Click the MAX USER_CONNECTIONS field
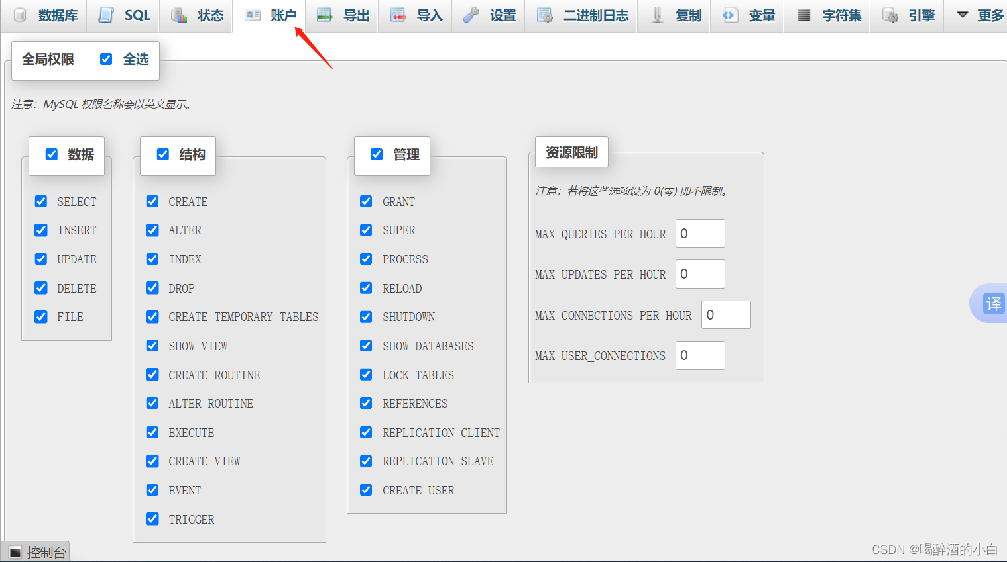Image resolution: width=1007 pixels, height=562 pixels. pos(700,355)
